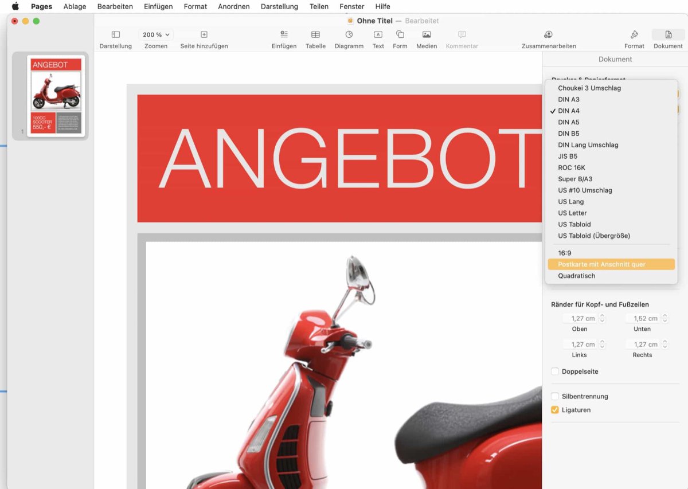Viewport: 688px width, 489px height.
Task: Choose DIN A3 paper size
Action: [x=611, y=100]
